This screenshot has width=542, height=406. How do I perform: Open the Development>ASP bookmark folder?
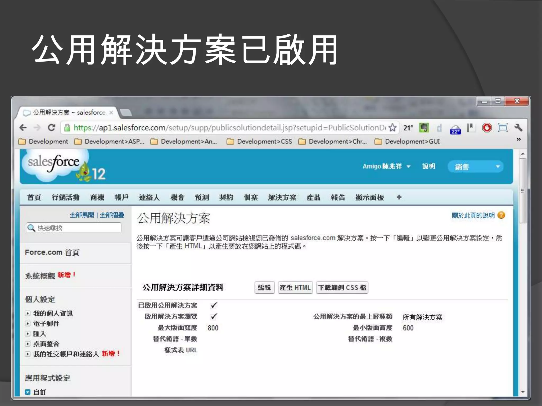109,141
